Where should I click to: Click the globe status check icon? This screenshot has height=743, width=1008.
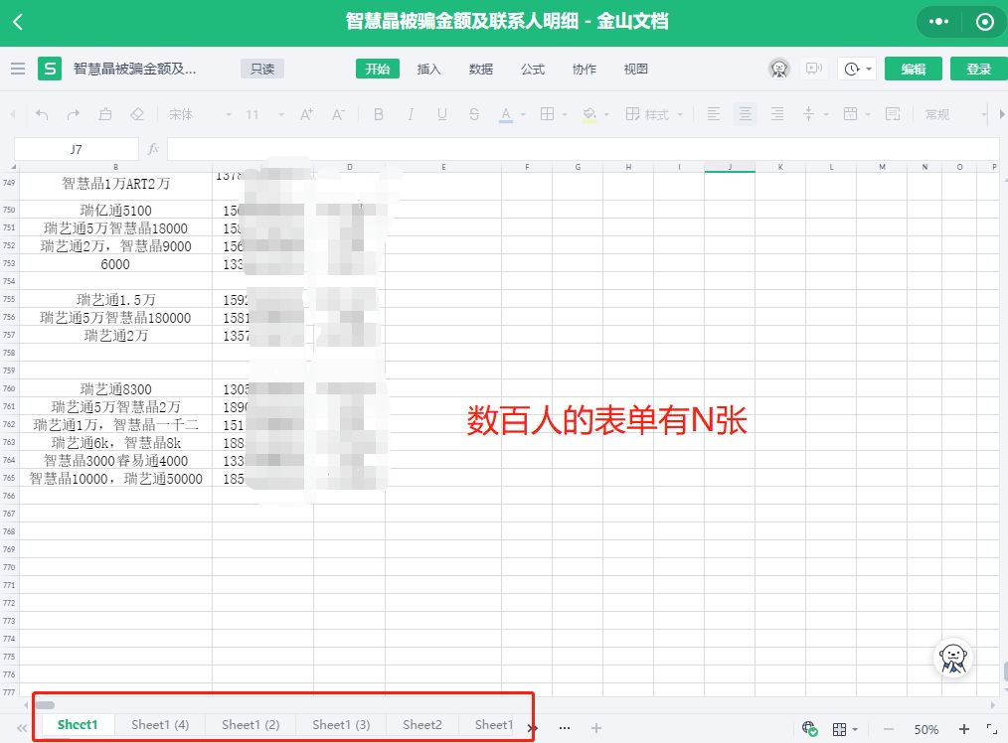809,729
